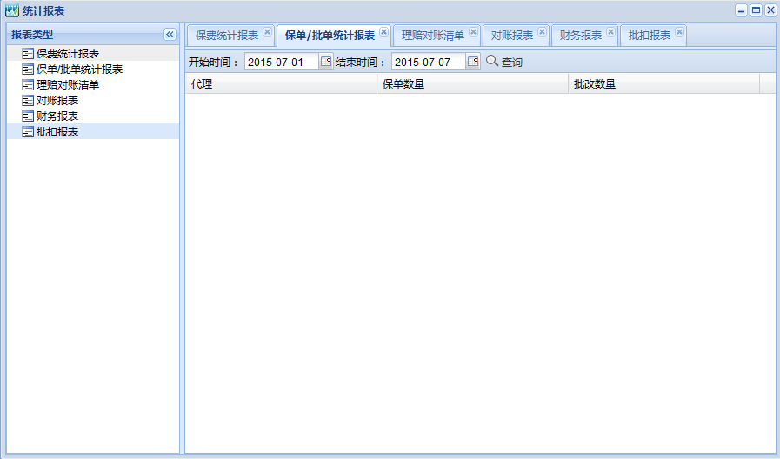The width and height of the screenshot is (780, 459).
Task: Close the 财务报表 tab
Action: click(610, 31)
